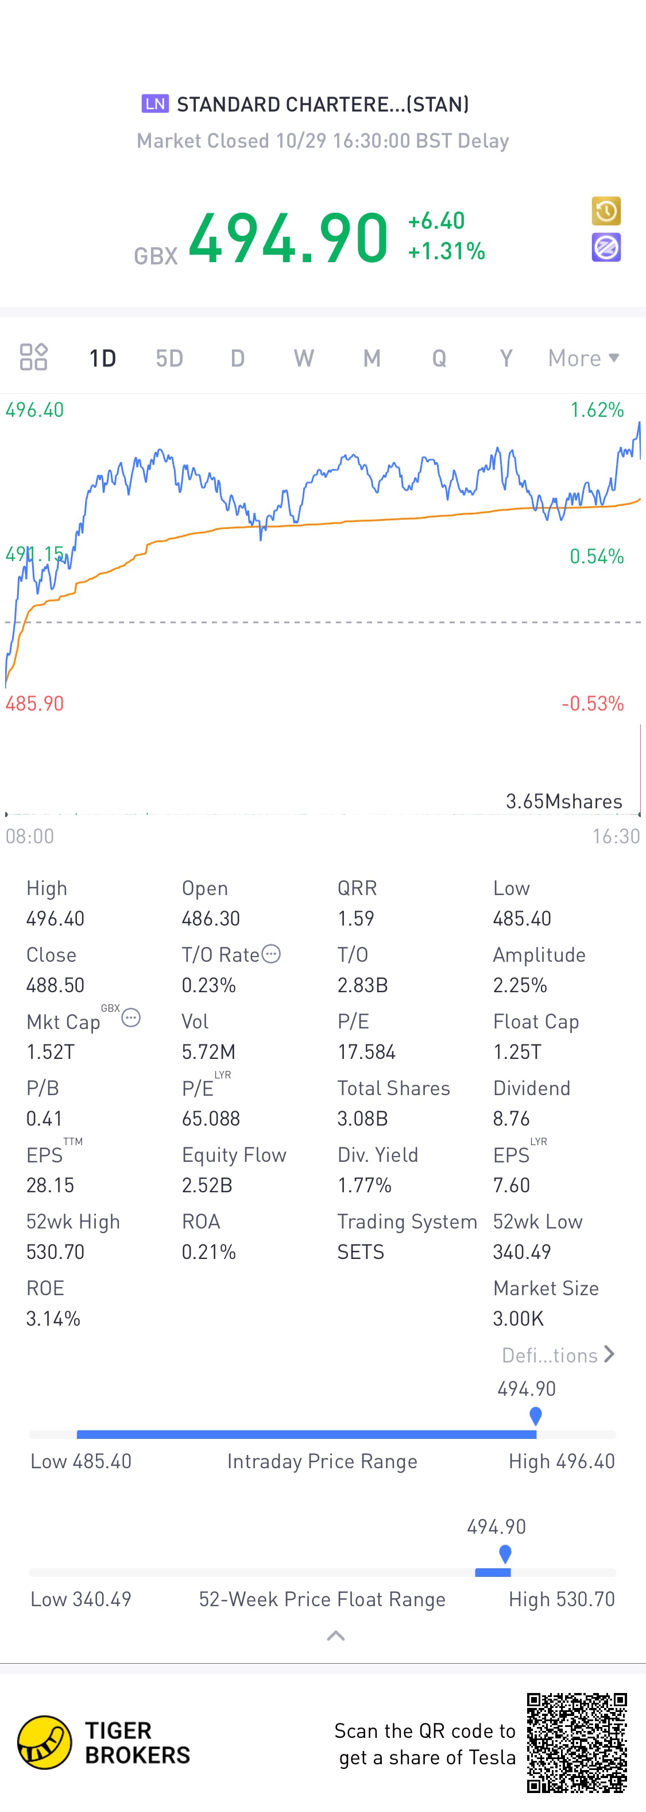Open the chart layout grid icon
This screenshot has width=646, height=1812.
pos(33,356)
